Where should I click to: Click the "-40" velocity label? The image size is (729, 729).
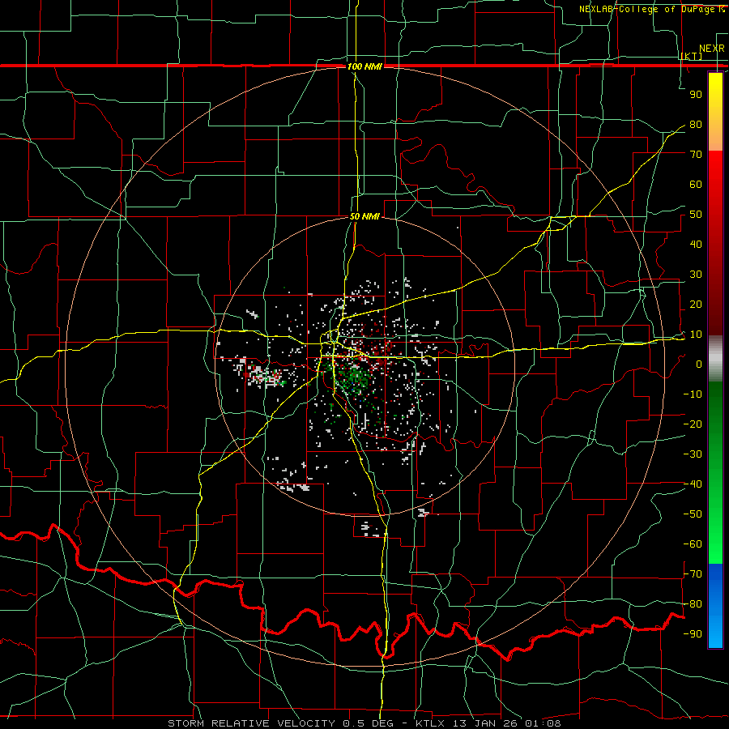point(693,484)
